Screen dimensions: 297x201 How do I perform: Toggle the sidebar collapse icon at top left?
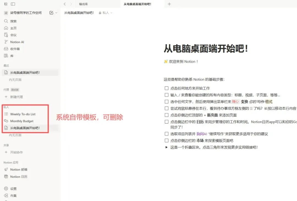coord(6,4)
